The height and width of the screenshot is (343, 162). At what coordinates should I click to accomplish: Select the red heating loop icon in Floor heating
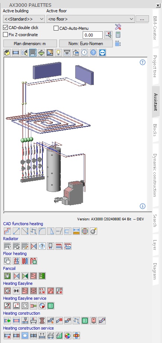(25, 261)
